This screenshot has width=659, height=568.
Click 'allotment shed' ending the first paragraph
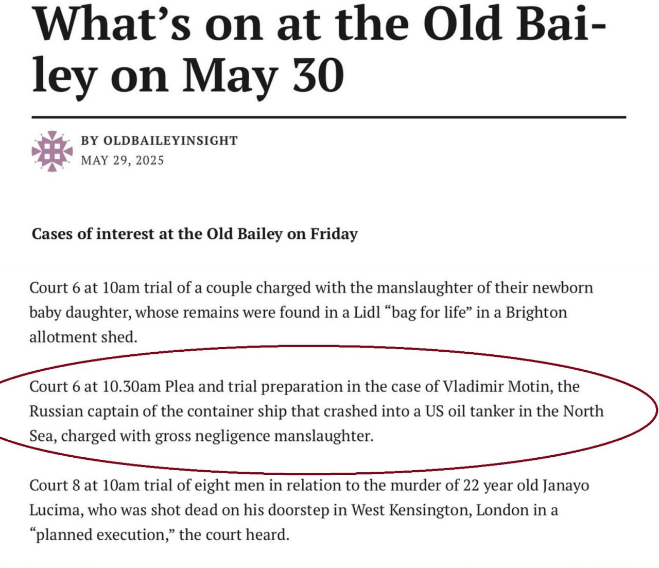83,337
